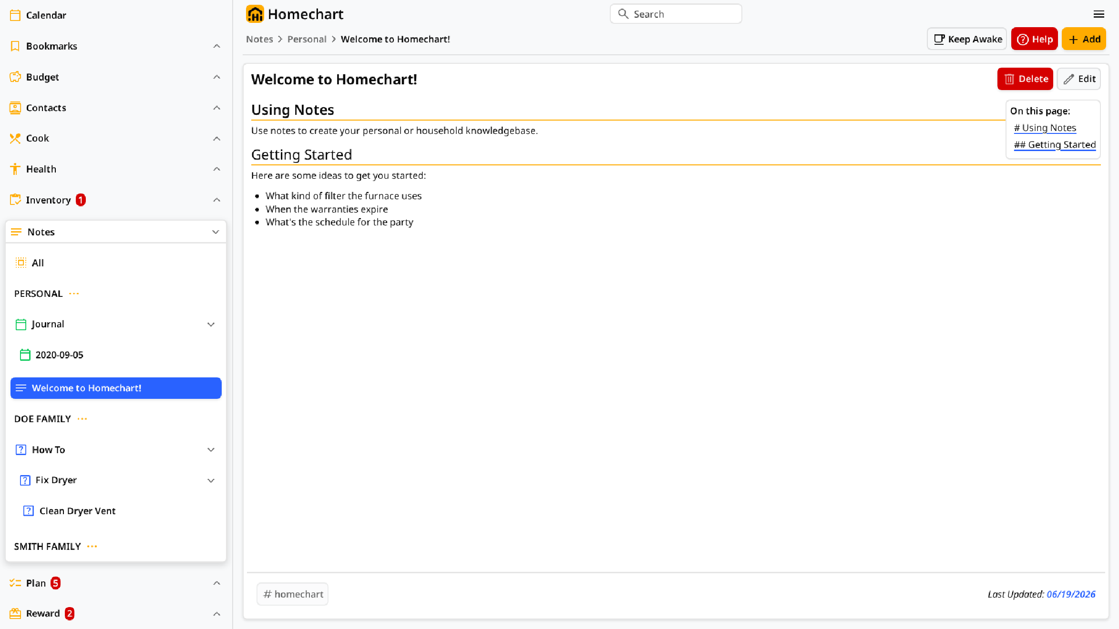Click the Edit note button
Screen dimensions: 1119x629
click(x=1079, y=79)
